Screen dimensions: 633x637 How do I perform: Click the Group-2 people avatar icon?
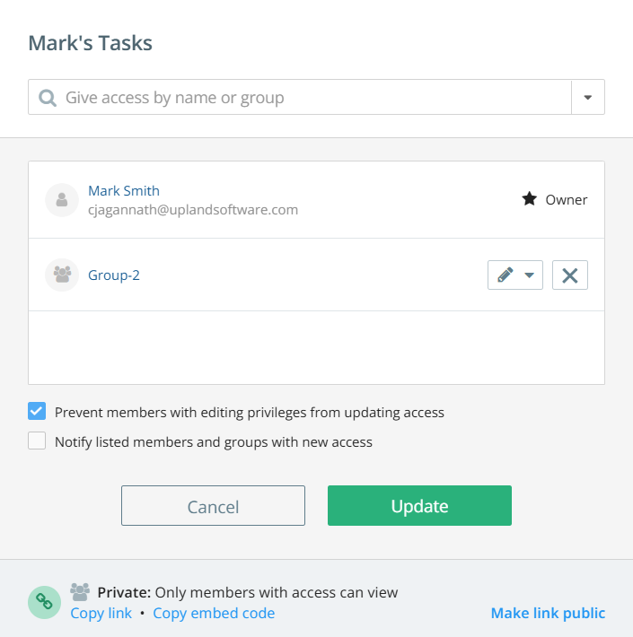(62, 275)
